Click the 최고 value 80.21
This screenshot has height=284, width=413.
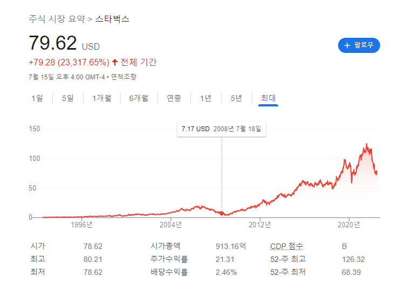[x=93, y=259]
